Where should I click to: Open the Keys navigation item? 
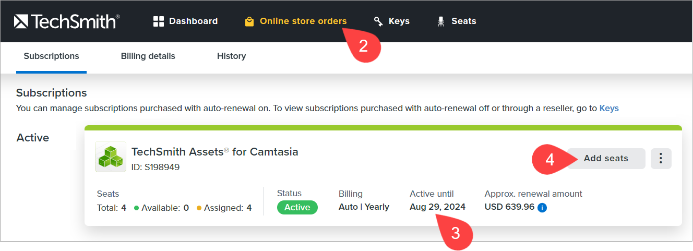[399, 21]
